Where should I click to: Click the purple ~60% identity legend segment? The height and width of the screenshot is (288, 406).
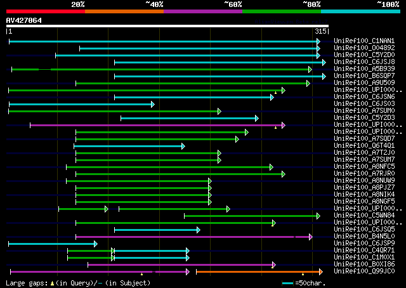point(203,11)
